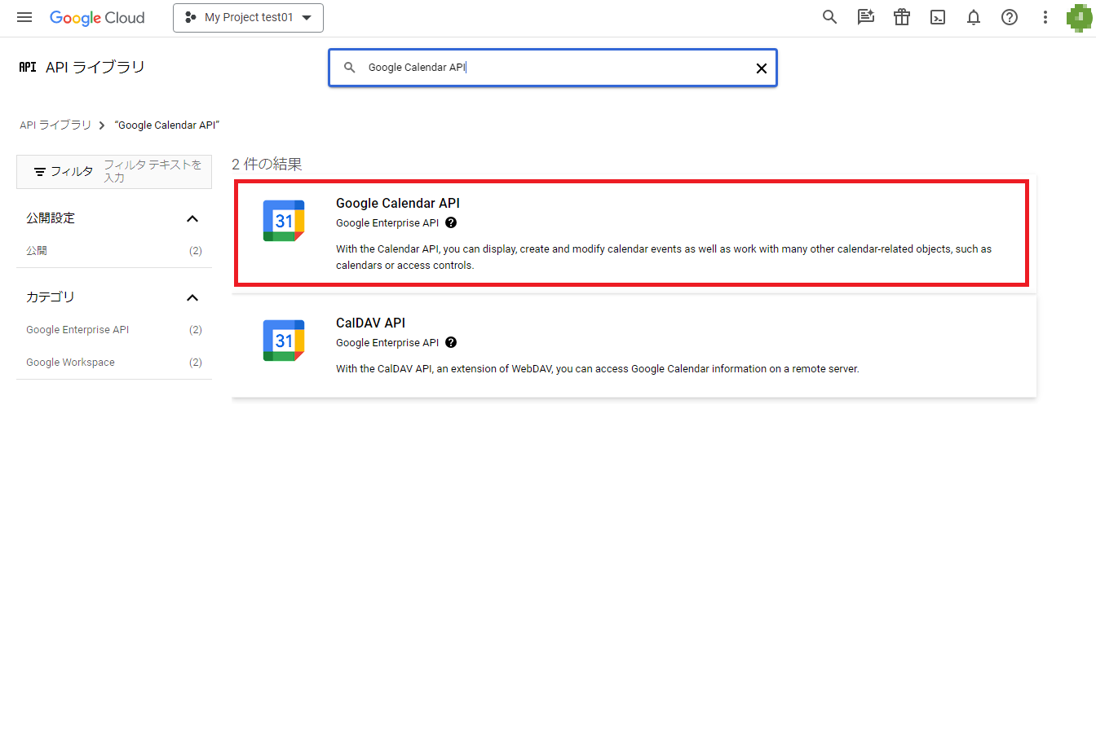Return to API ライブラリ via breadcrumb

click(x=55, y=125)
